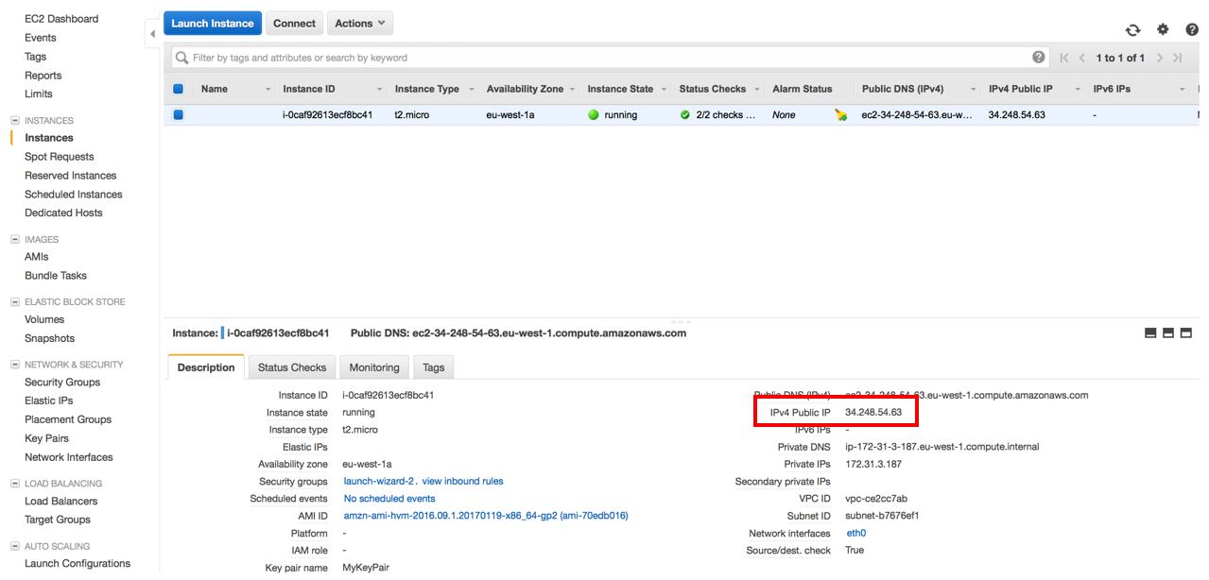Click the alarm status icon in the instance row
Viewport: 1209px width, 580px height.
click(x=840, y=115)
